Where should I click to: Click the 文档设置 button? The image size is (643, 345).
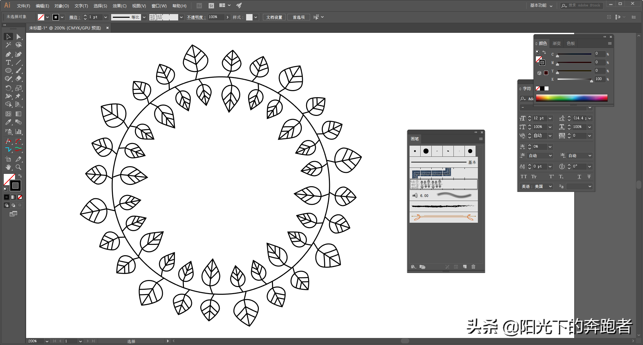pyautogui.click(x=274, y=17)
